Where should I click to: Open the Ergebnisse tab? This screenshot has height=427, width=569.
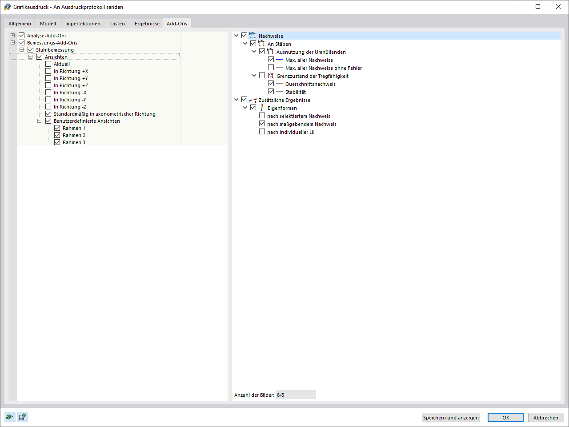coord(147,24)
